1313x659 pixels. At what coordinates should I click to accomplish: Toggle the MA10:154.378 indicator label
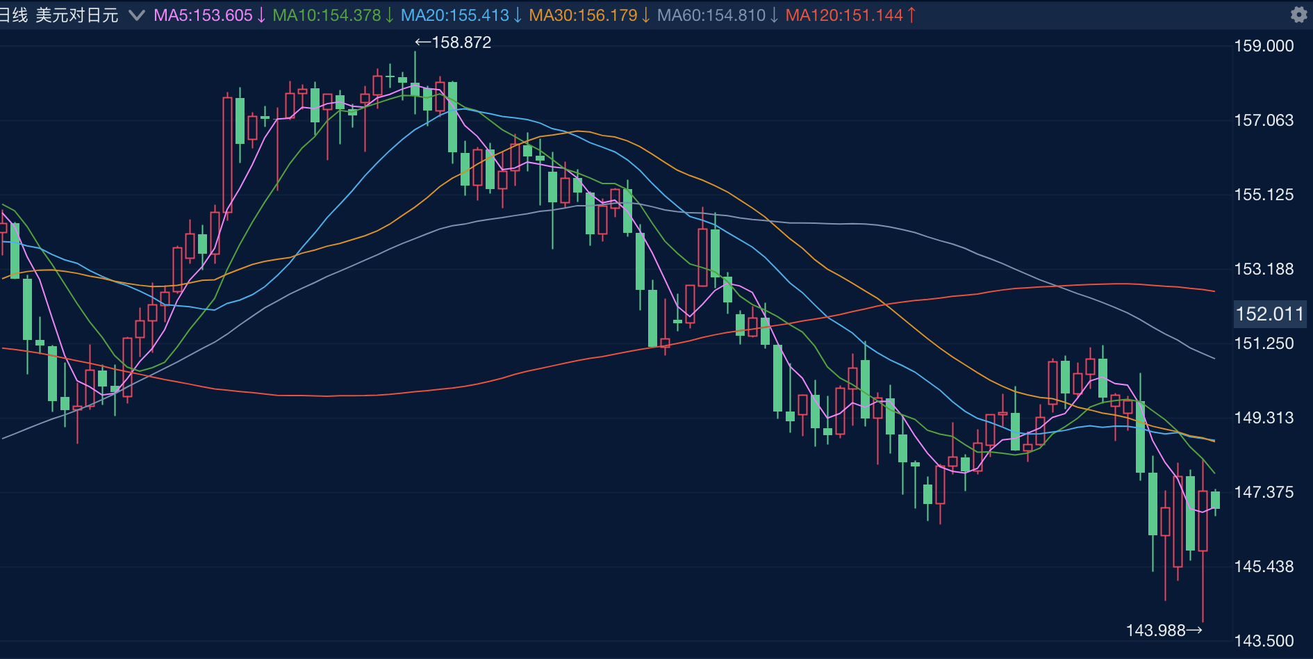327,15
